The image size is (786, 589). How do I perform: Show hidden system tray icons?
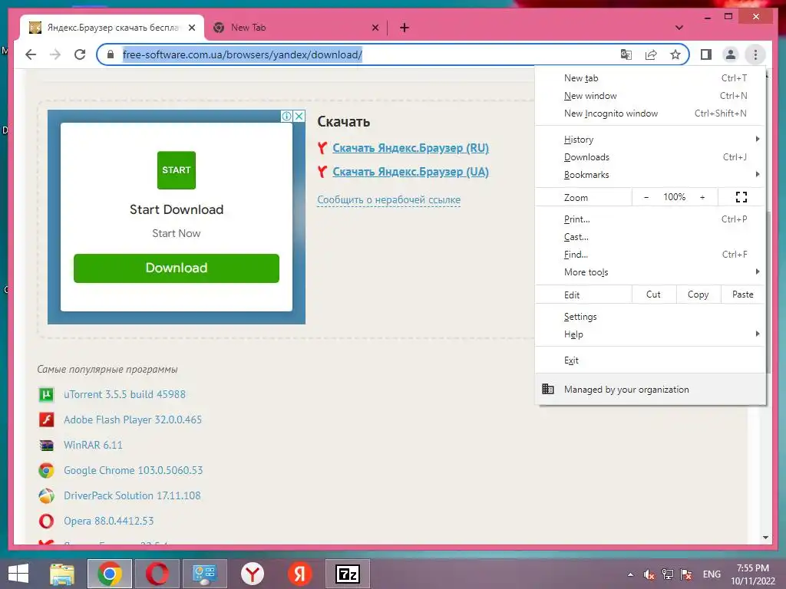[x=630, y=574]
